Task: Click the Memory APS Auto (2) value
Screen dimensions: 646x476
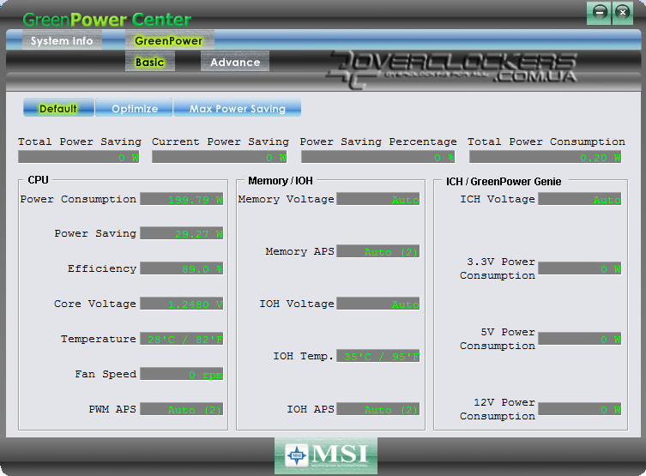Action: (x=378, y=251)
